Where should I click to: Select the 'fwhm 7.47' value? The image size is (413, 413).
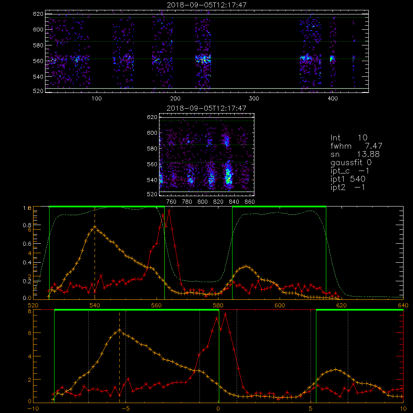tap(356, 146)
